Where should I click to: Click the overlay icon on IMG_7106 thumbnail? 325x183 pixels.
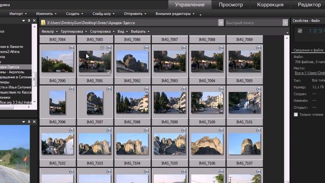[x=221, y=131]
